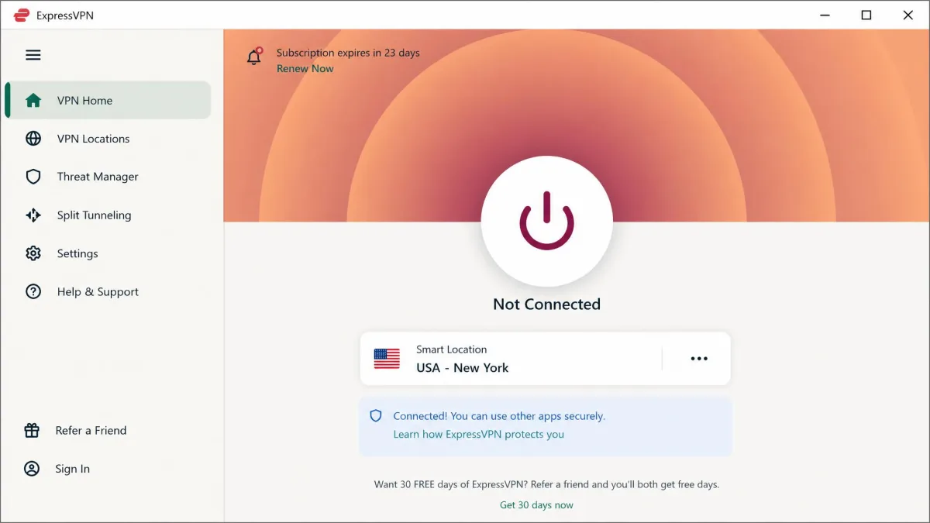Open the notification bell icon

[x=254, y=56]
